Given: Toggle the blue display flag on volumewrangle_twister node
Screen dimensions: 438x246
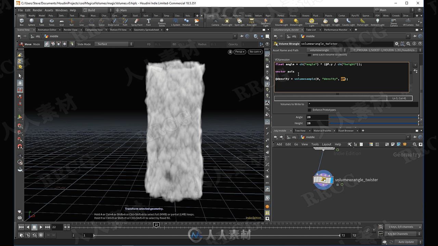Looking at the screenshot, I should tap(332, 180).
